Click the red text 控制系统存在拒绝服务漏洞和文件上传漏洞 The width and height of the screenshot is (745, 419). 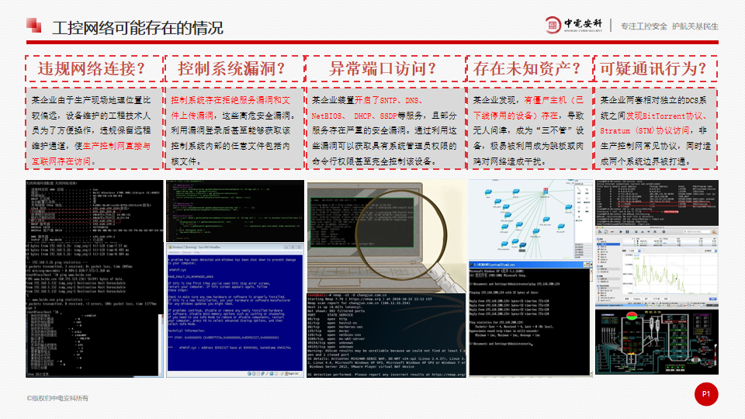pos(230,108)
